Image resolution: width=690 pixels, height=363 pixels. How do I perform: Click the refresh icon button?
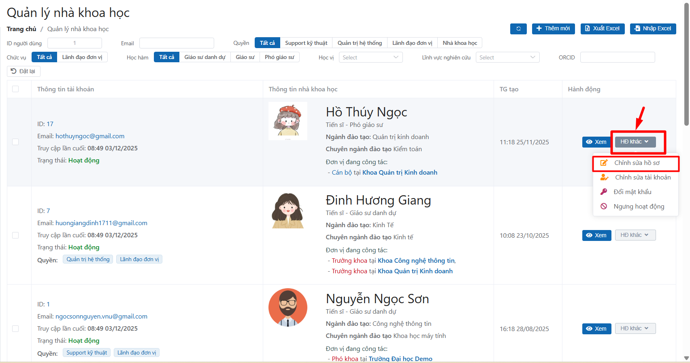point(518,29)
